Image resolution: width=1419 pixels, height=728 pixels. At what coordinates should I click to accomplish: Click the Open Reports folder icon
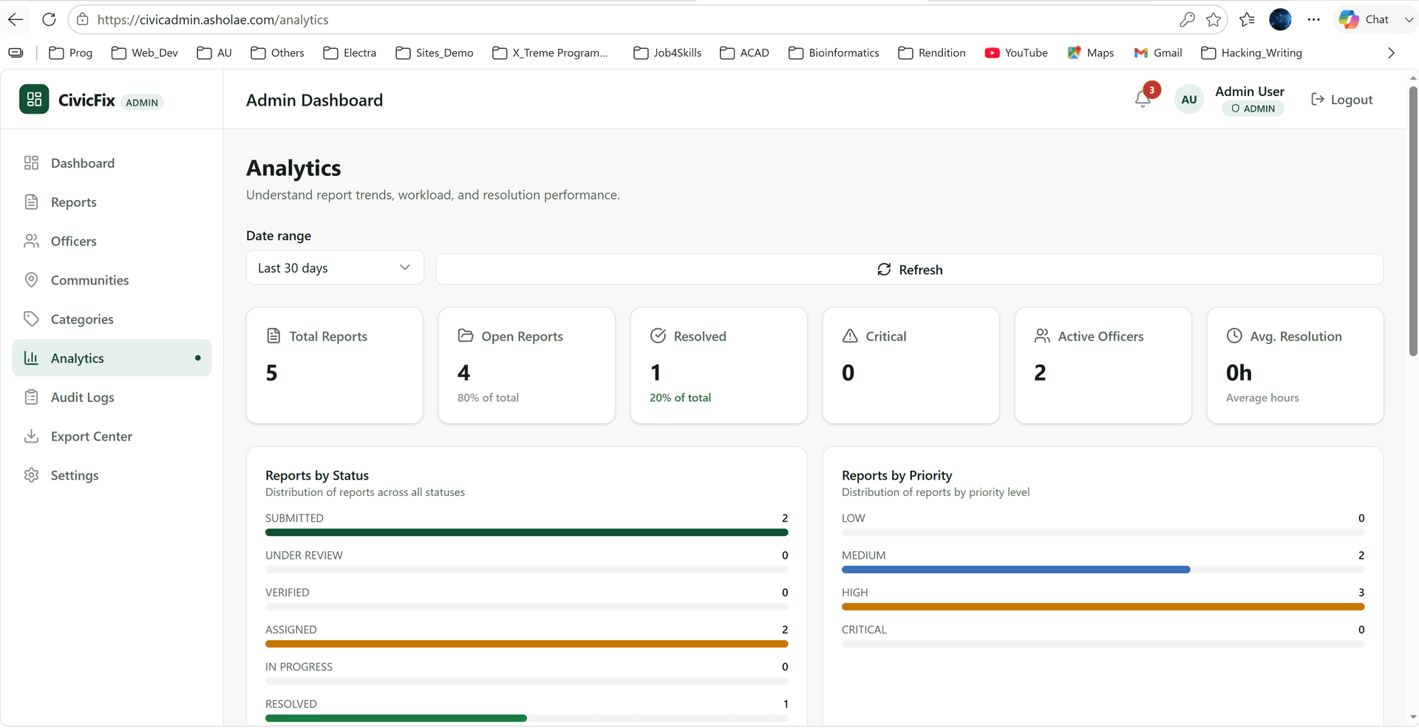(466, 336)
